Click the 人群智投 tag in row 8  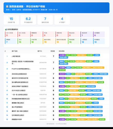(89, 91)
